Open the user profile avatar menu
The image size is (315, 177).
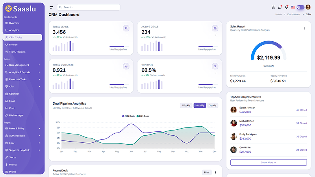point(308,7)
